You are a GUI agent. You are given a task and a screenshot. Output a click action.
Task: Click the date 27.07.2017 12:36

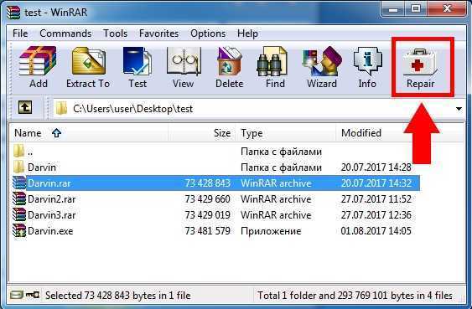coord(376,215)
